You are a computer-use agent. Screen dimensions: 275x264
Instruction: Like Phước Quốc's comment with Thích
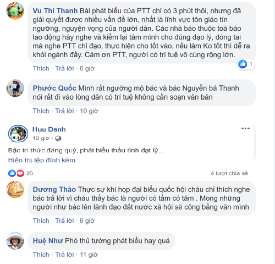click(41, 111)
